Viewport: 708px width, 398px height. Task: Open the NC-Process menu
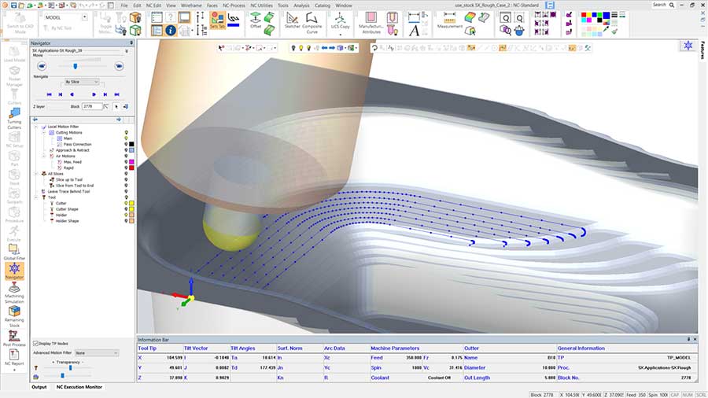pos(232,5)
